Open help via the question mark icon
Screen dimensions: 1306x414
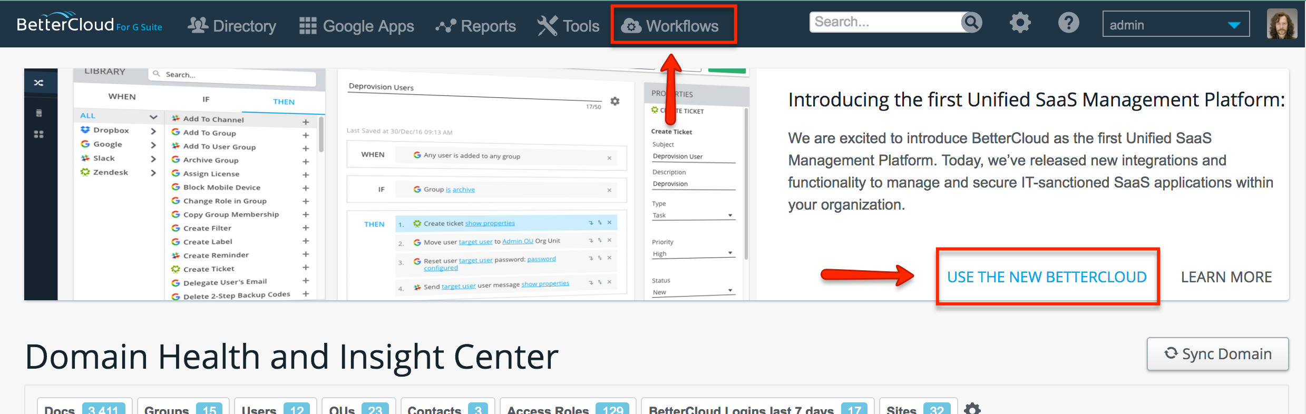click(x=1068, y=23)
